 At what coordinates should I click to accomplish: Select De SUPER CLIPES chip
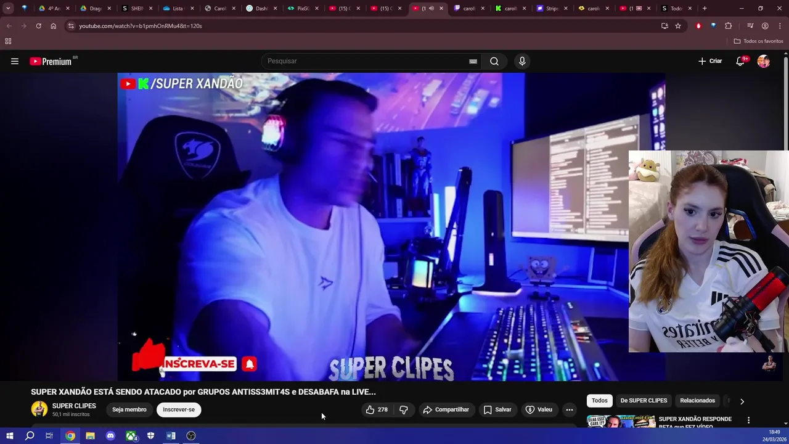(644, 401)
